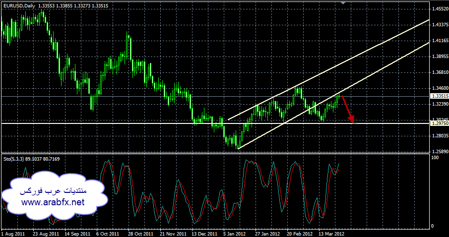Select the upper channel trendline

pos(328,69)
